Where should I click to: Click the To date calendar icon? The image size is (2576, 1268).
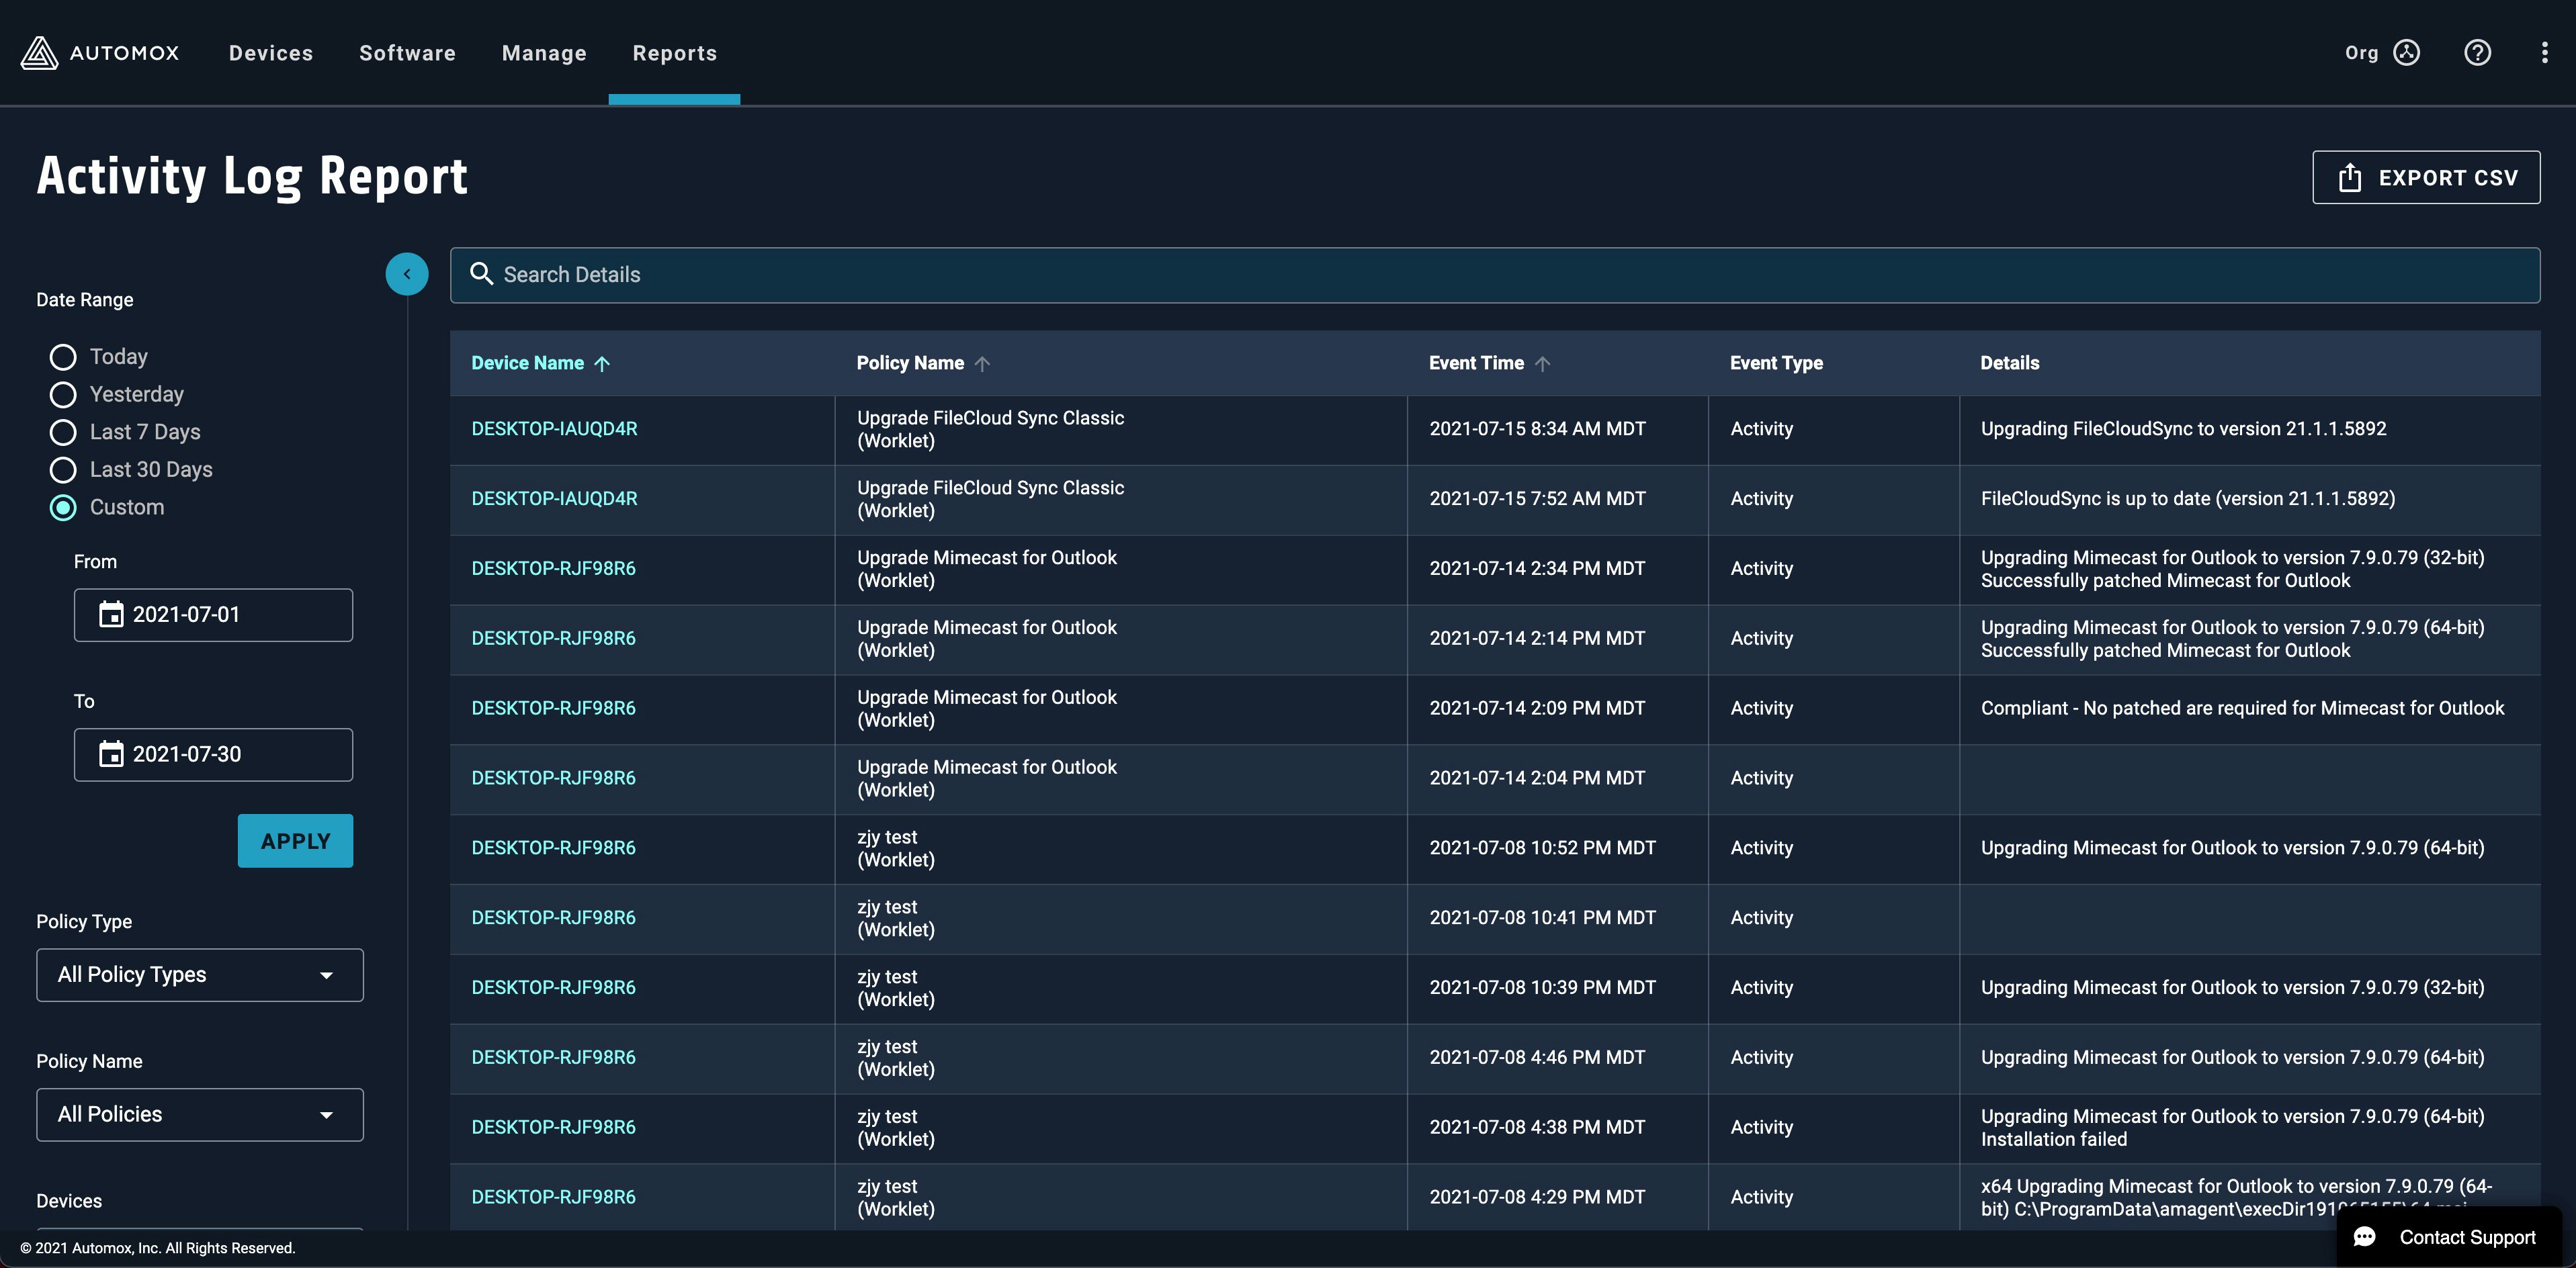111,754
